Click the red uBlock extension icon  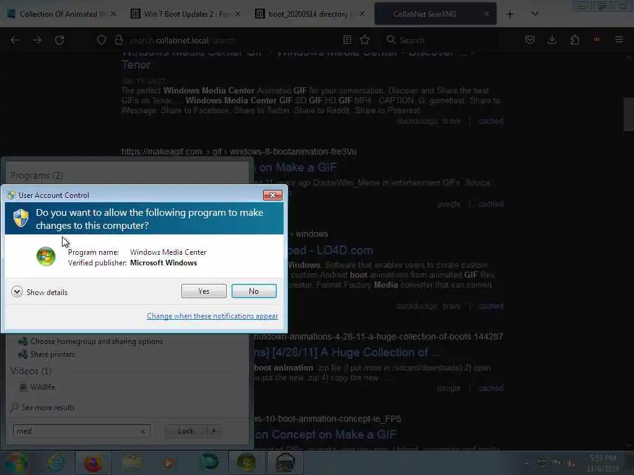(597, 40)
